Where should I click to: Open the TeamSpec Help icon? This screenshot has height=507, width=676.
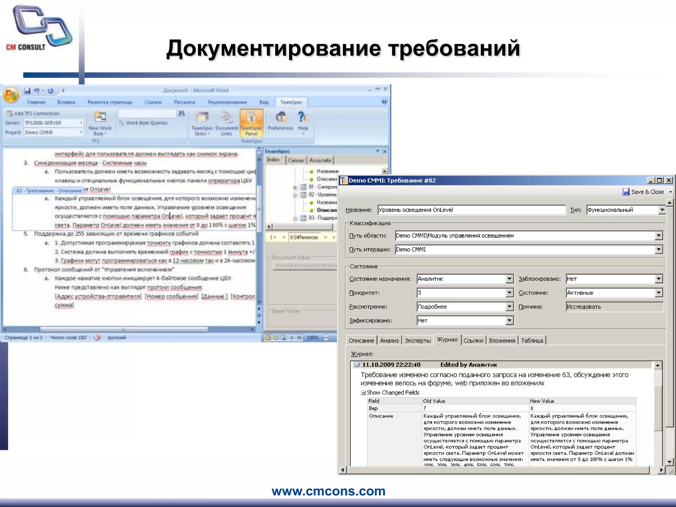coord(303,122)
